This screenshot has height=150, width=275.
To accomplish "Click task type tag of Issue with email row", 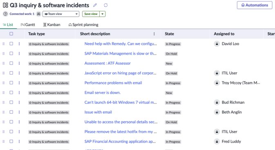I will coord(49,112).
